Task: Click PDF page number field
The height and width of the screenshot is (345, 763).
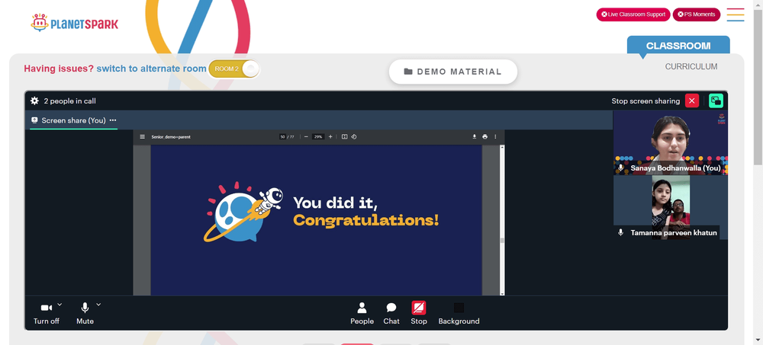Action: [282, 137]
